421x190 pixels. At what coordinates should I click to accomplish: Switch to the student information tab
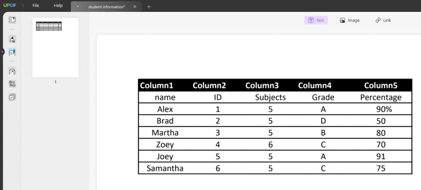click(x=106, y=7)
